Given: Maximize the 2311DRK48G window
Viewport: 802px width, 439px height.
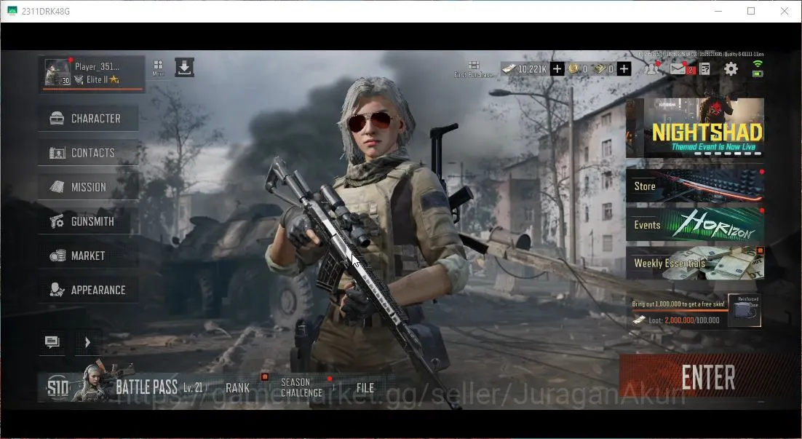Looking at the screenshot, I should [x=751, y=11].
